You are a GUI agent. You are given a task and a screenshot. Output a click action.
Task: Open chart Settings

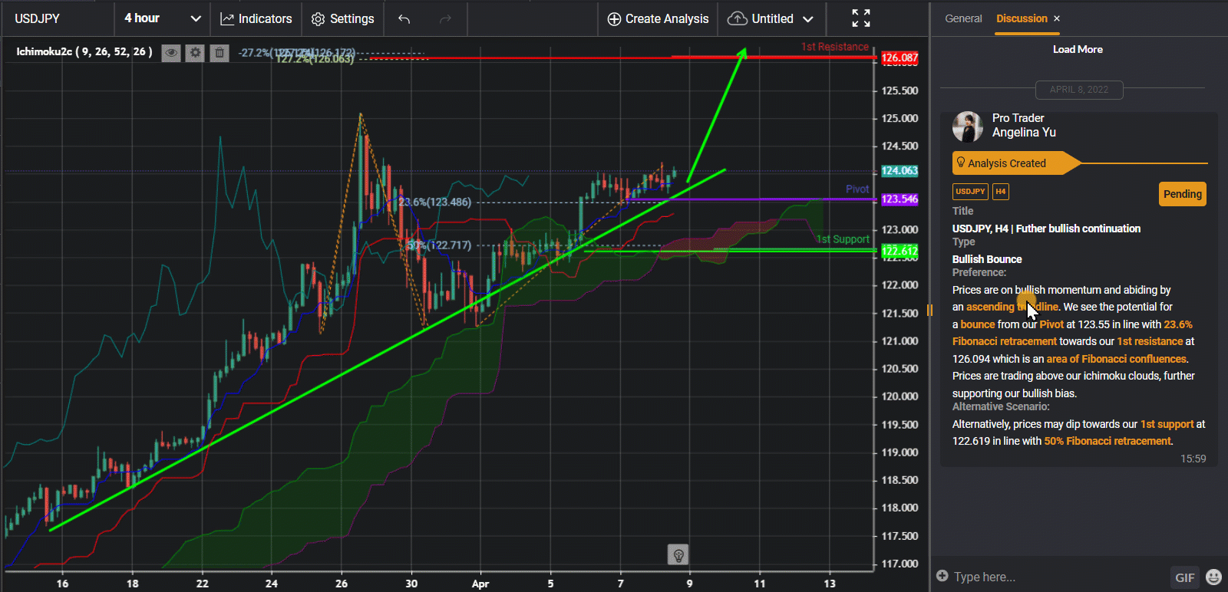tap(343, 18)
